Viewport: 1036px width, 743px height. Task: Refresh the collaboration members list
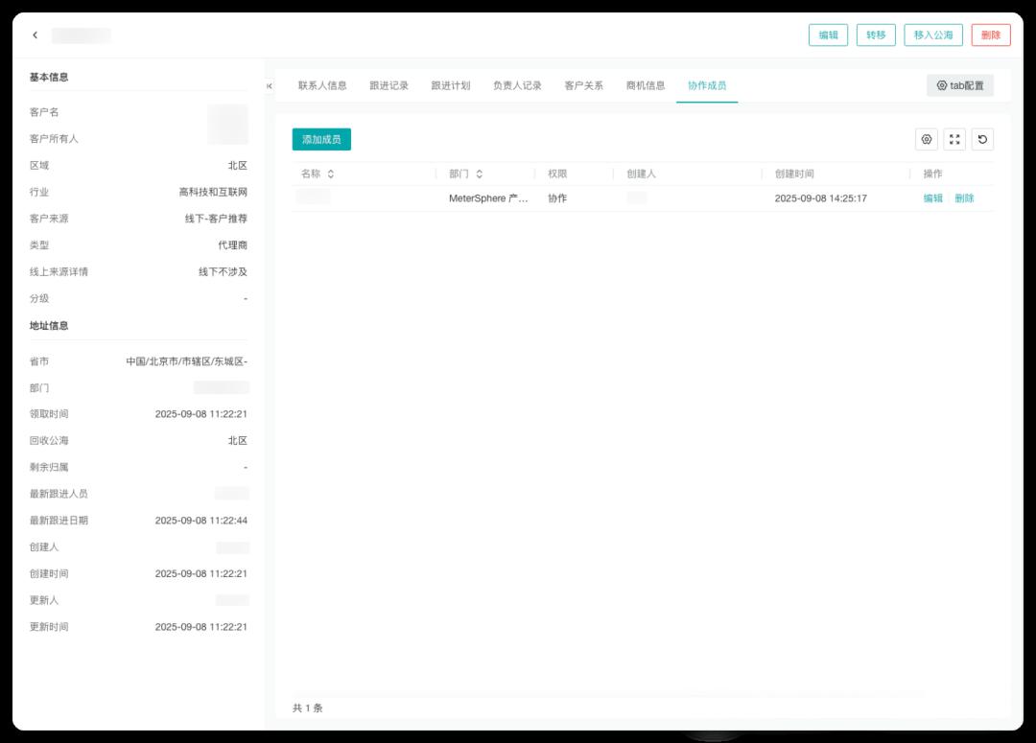pos(982,139)
